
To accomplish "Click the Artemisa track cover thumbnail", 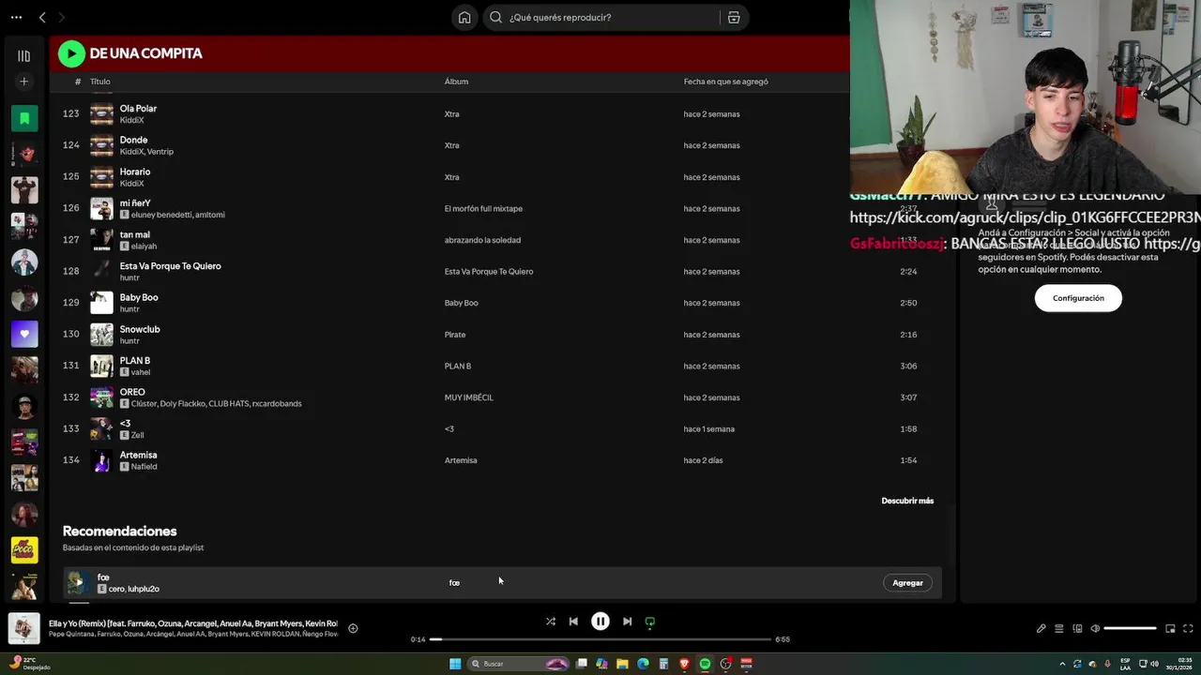I will [101, 460].
